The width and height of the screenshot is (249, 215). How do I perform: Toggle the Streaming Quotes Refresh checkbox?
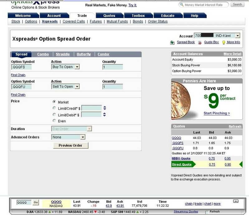click(x=207, y=212)
